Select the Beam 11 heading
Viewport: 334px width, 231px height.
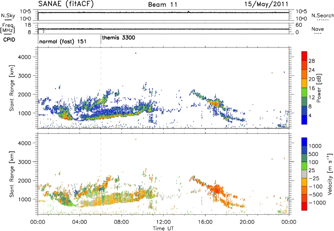[x=163, y=5]
